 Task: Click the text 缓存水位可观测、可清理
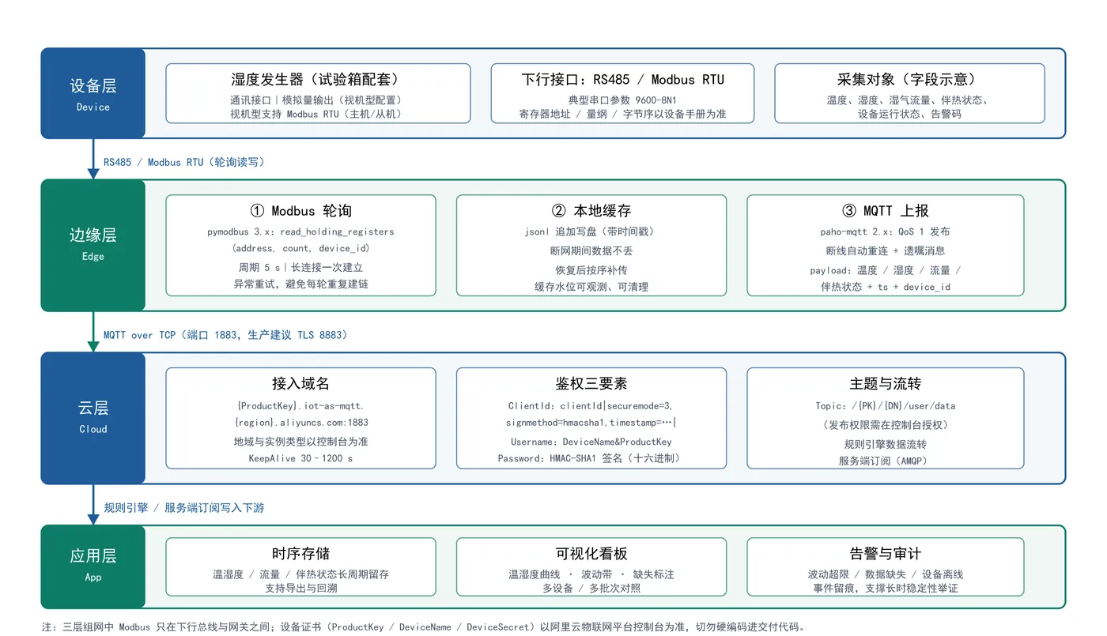(x=591, y=287)
